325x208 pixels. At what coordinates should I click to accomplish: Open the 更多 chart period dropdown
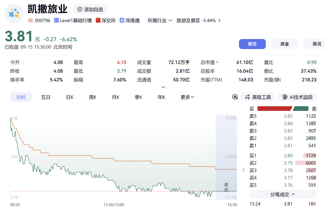187,97
